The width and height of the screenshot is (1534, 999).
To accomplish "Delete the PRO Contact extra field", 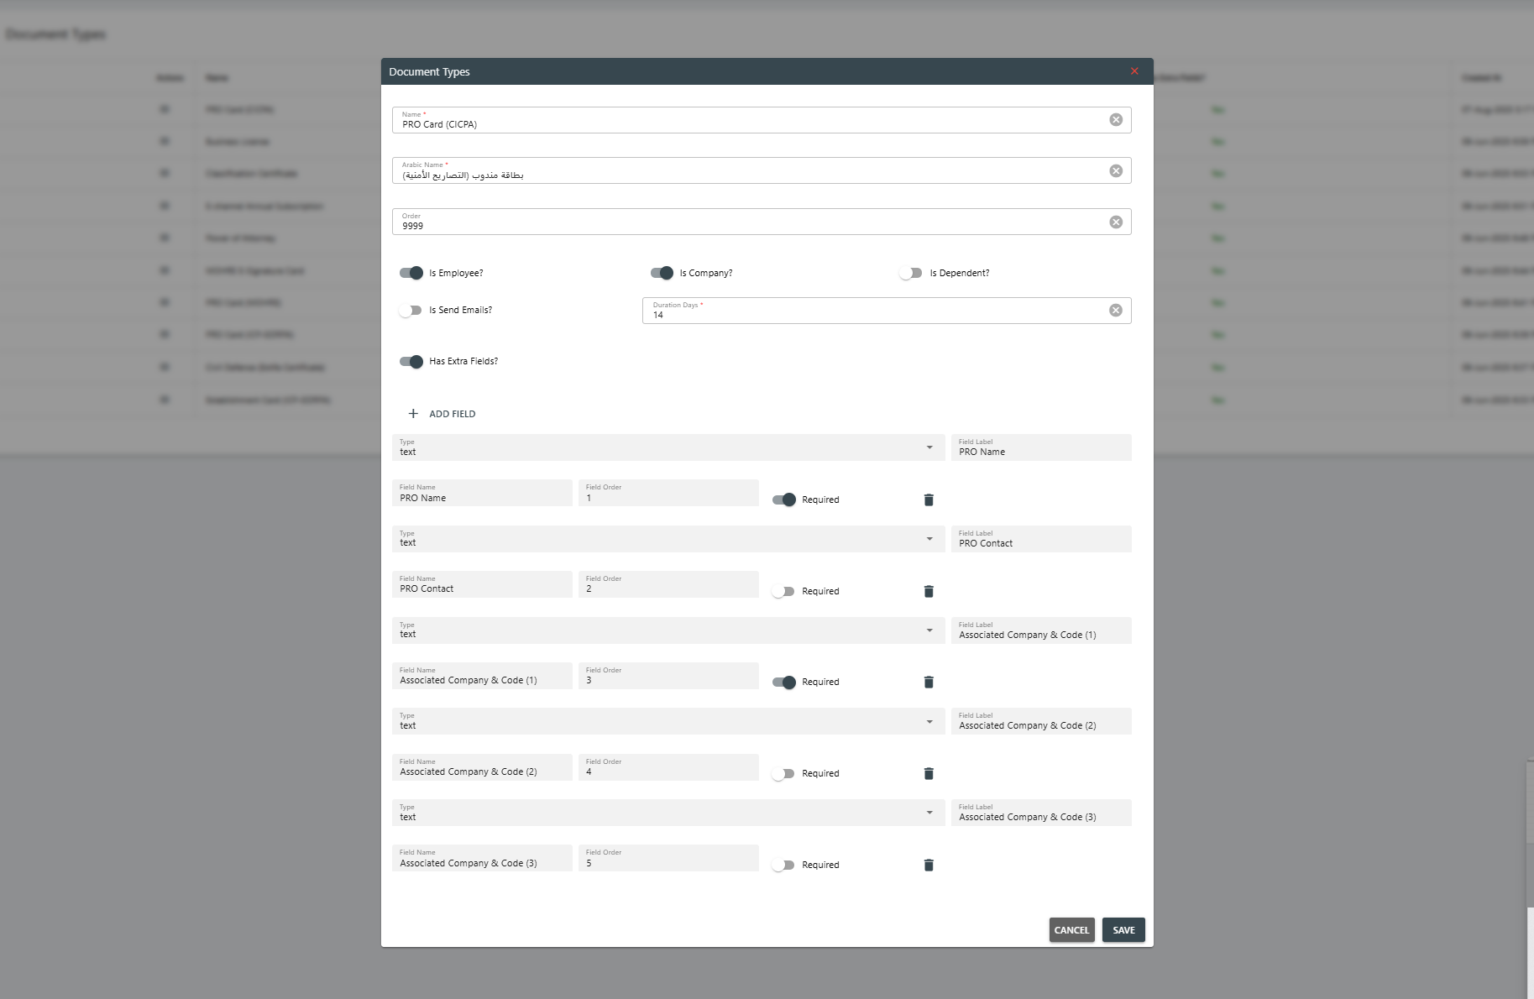I will (x=929, y=592).
